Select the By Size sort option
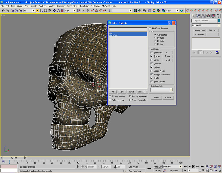Screen dimensions: 222x173 [x=155, y=44]
